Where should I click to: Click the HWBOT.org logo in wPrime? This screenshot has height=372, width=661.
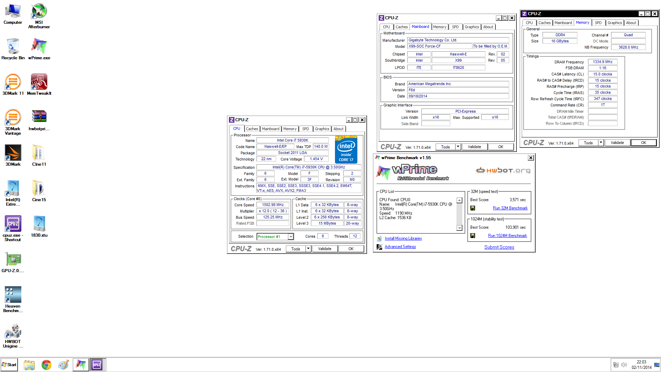coord(503,170)
